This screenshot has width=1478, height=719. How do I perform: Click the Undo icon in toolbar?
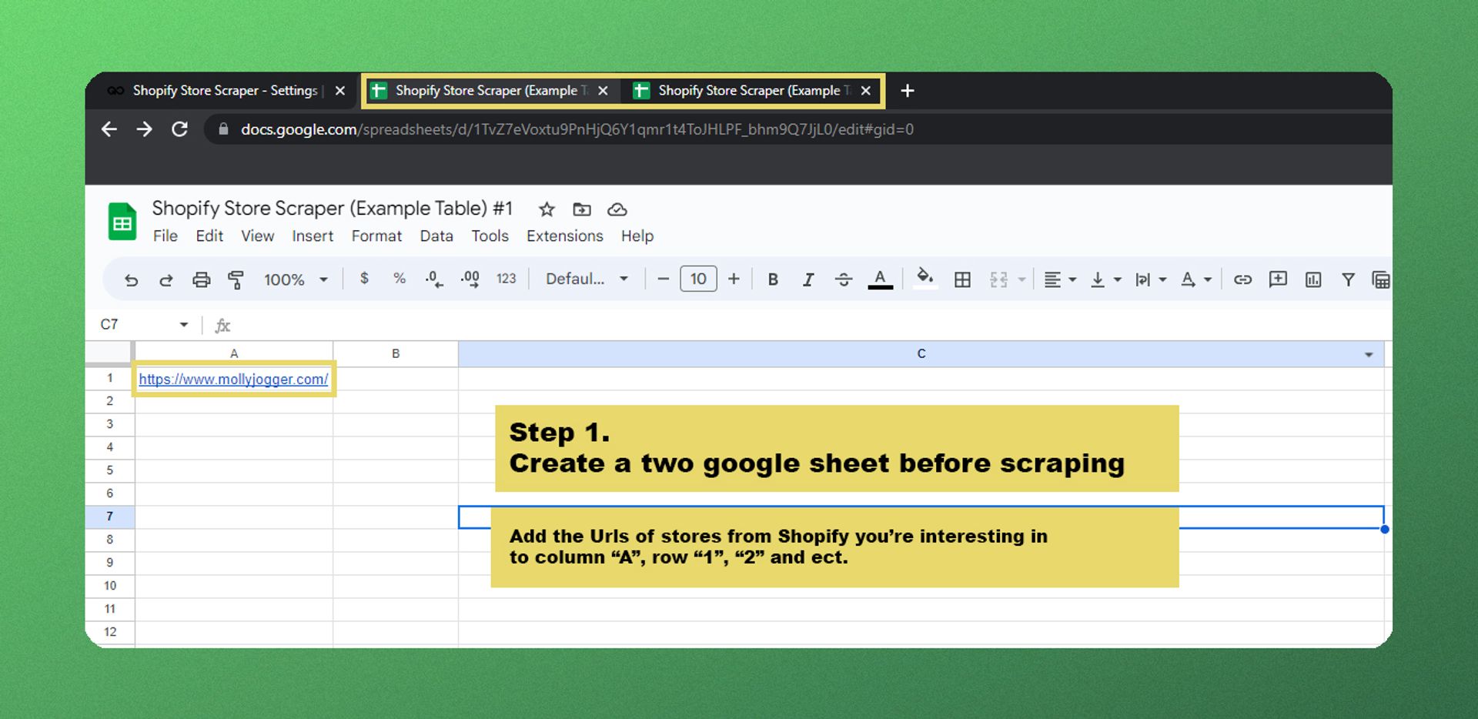(x=131, y=279)
